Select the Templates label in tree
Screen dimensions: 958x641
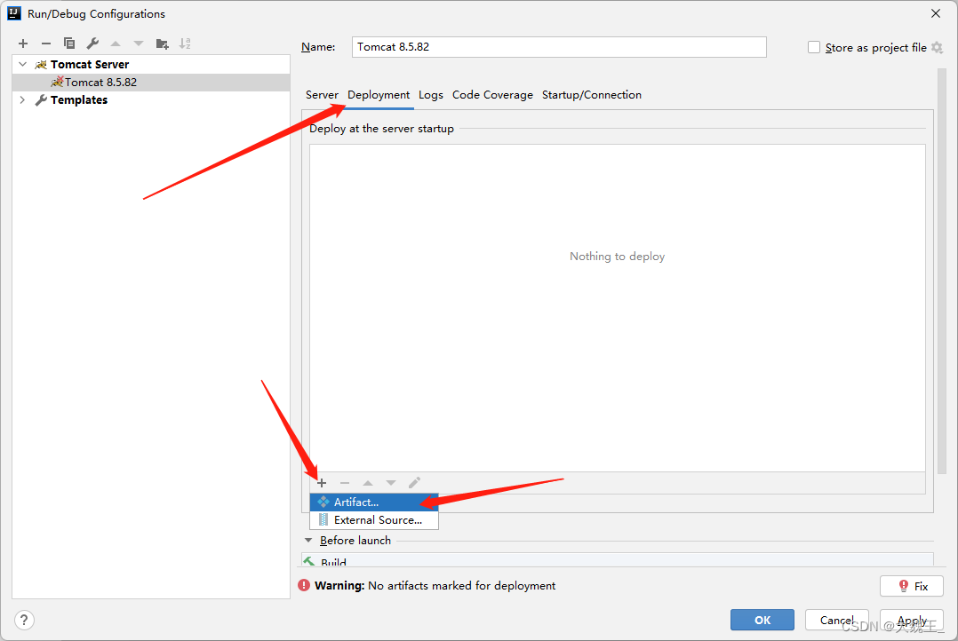(79, 99)
